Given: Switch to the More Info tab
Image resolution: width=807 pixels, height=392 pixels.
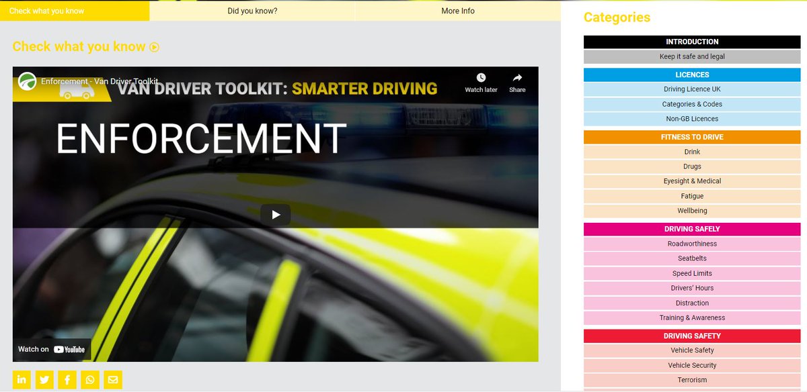Looking at the screenshot, I should [x=458, y=11].
